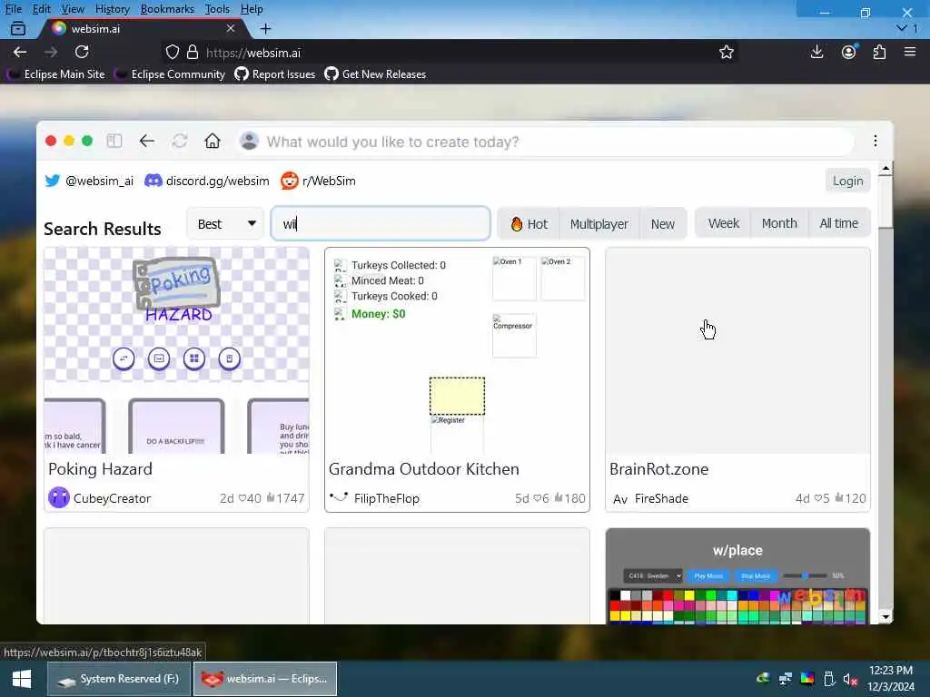Select the Multiplayer filter

click(x=599, y=224)
